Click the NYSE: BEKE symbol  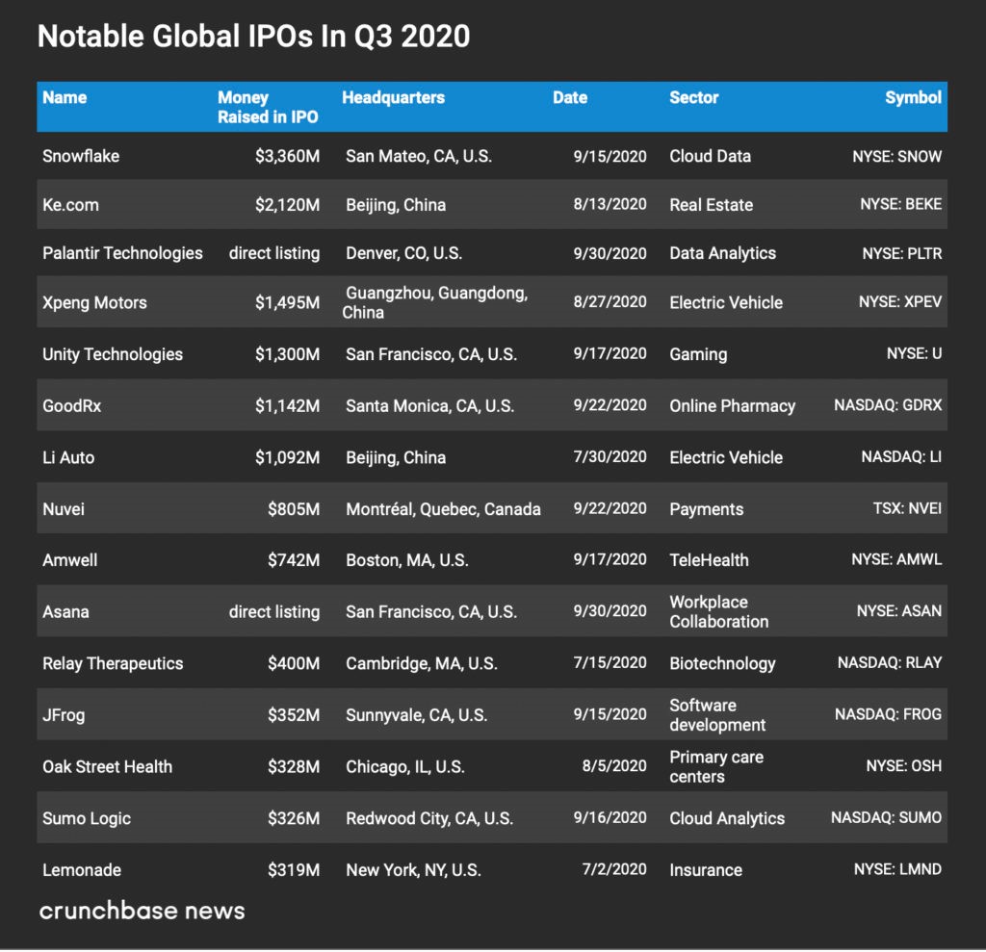[x=900, y=204]
